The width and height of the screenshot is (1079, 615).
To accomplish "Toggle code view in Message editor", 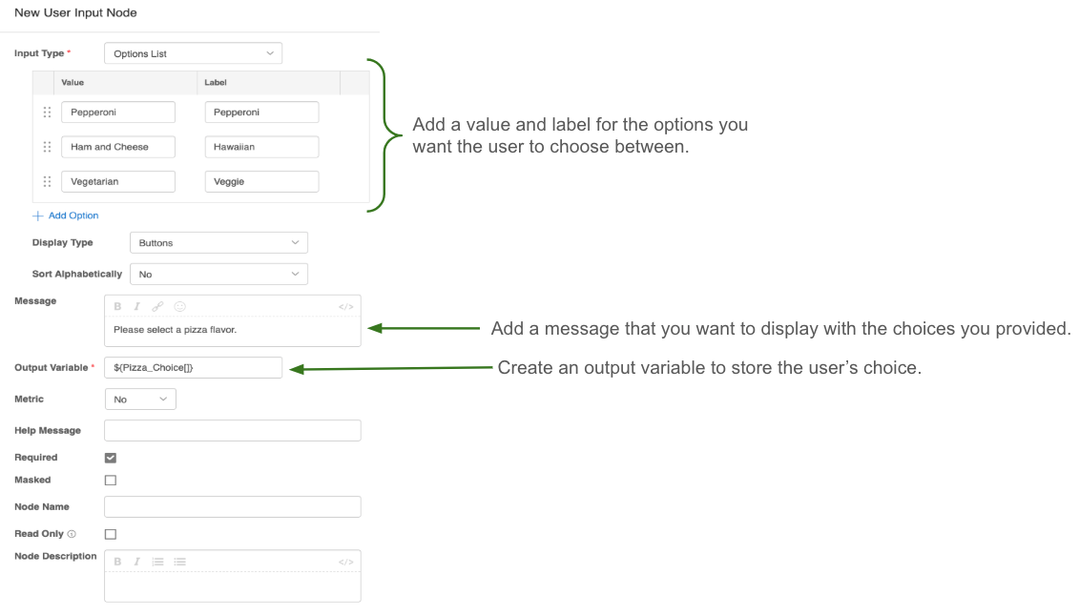I will coord(345,307).
